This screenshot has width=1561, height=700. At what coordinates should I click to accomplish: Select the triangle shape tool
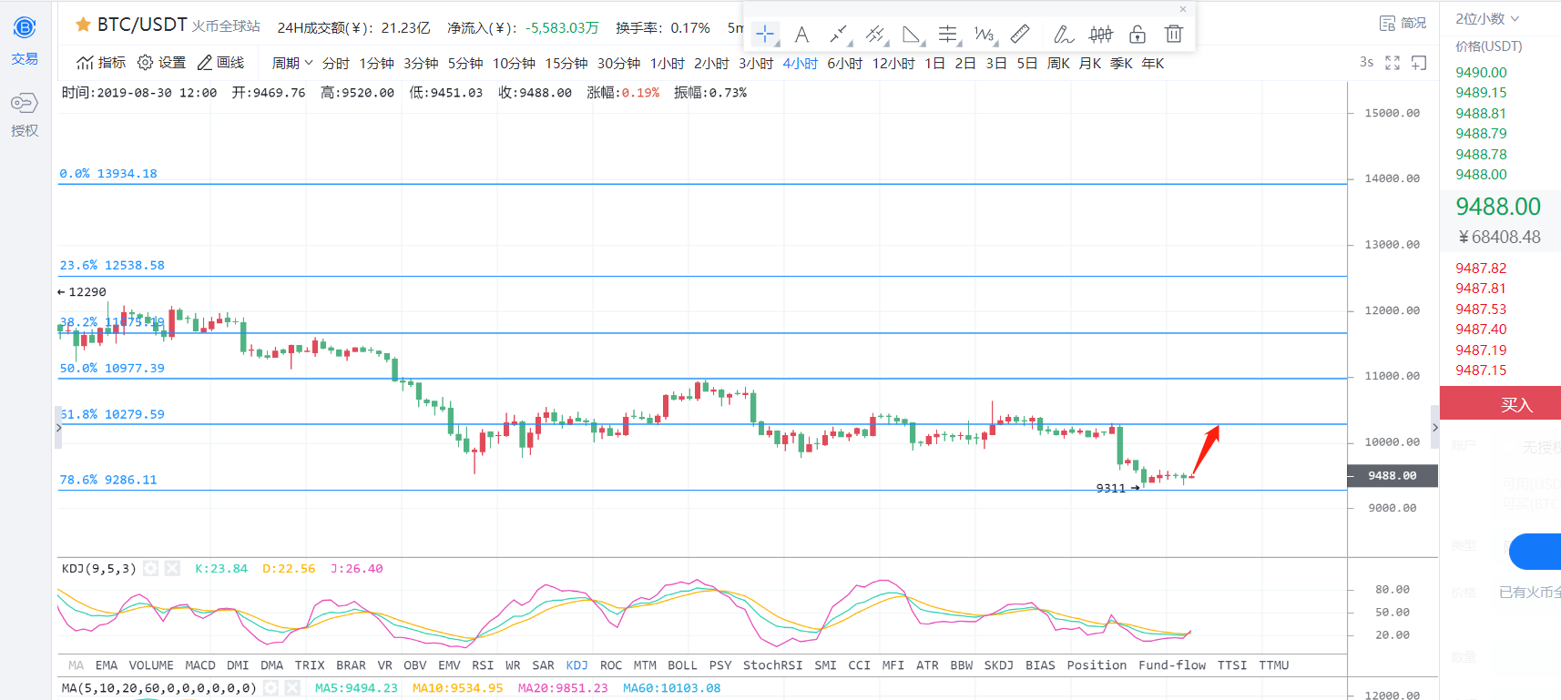point(912,35)
